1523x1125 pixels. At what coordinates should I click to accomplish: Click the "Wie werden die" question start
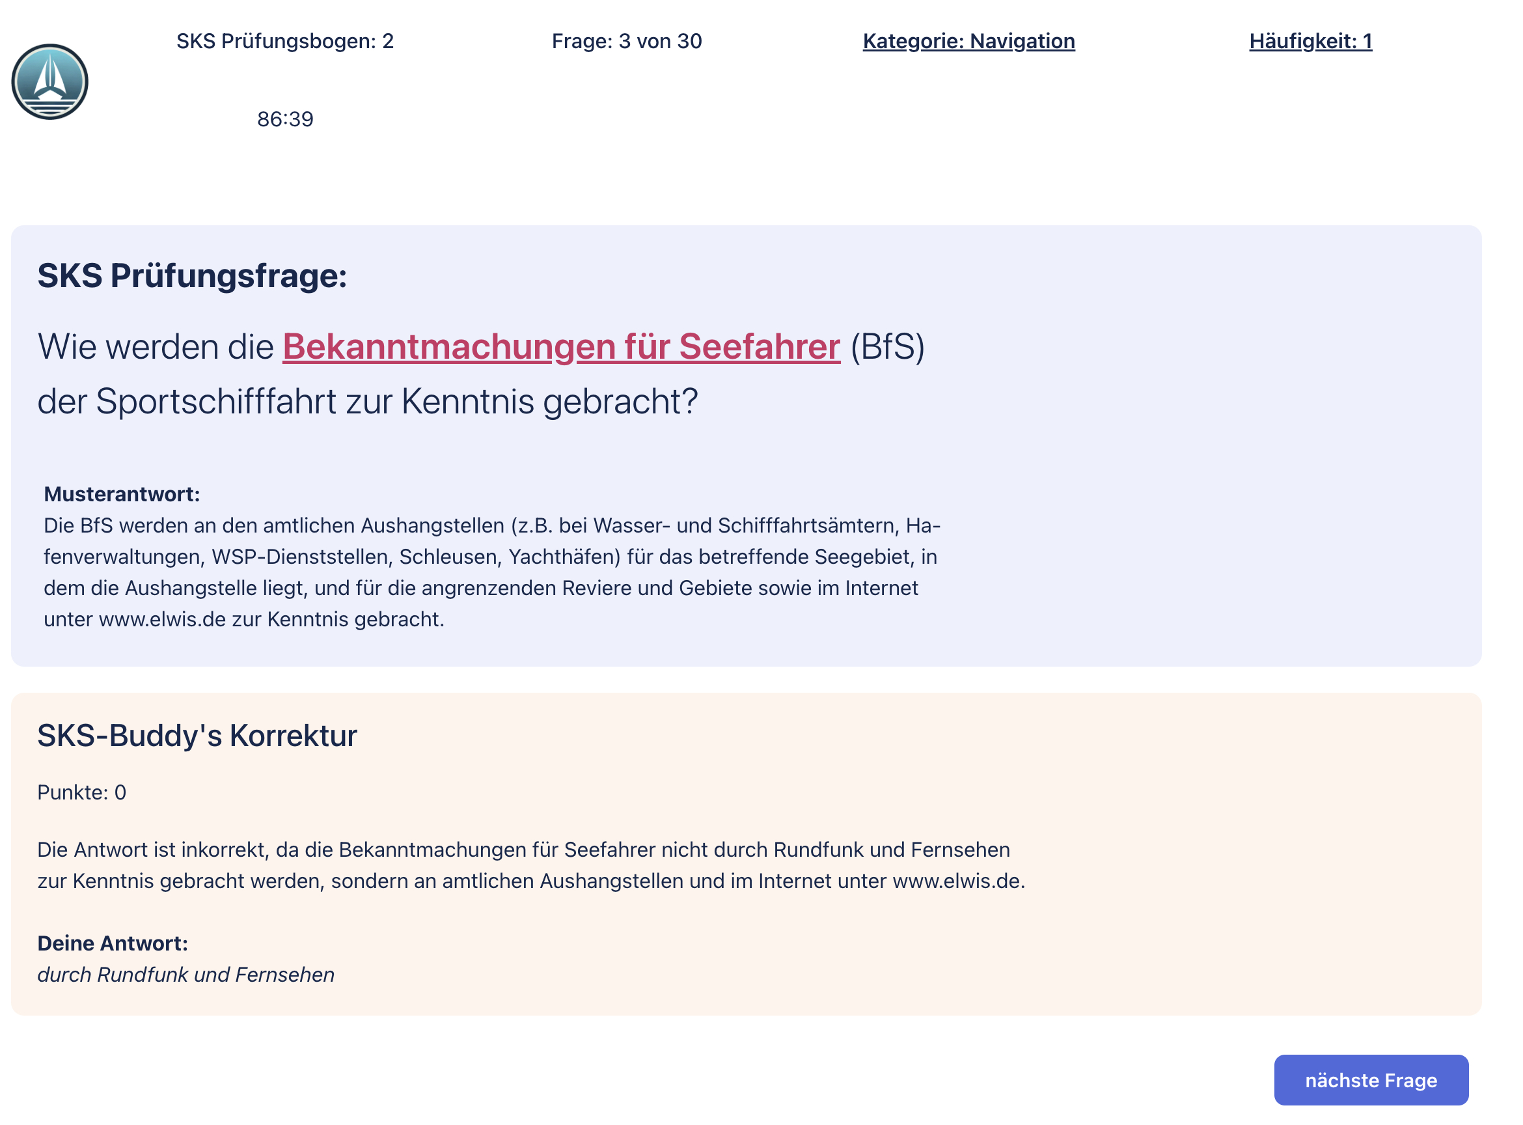(x=155, y=346)
